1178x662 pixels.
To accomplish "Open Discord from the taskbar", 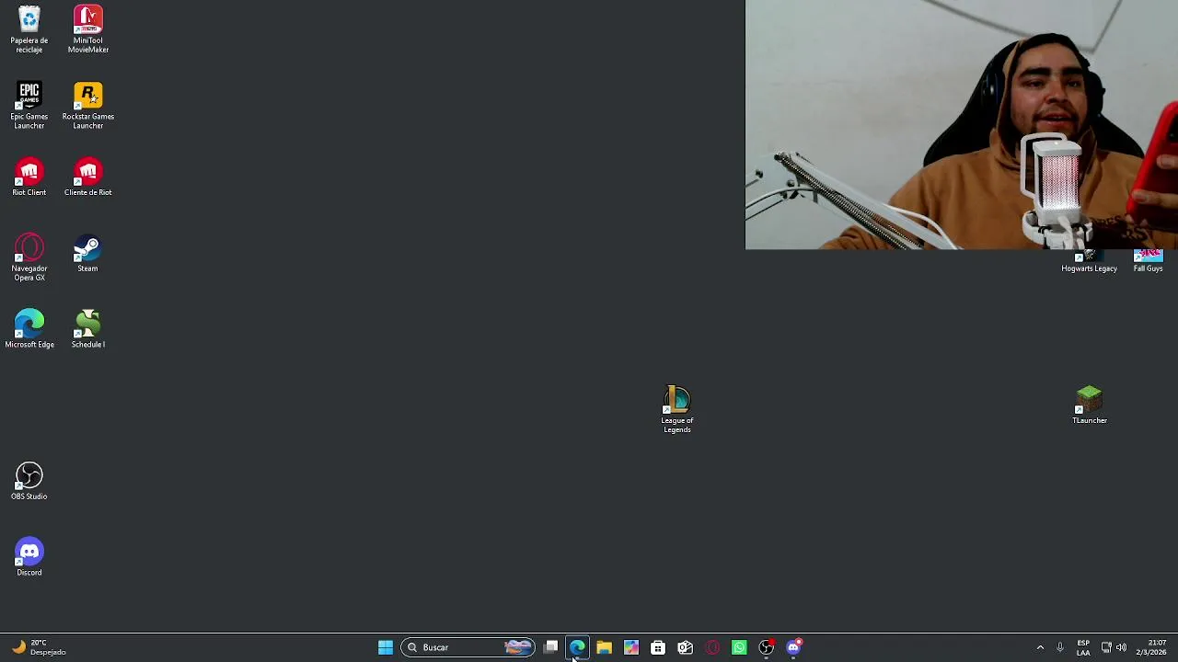I will (x=793, y=647).
